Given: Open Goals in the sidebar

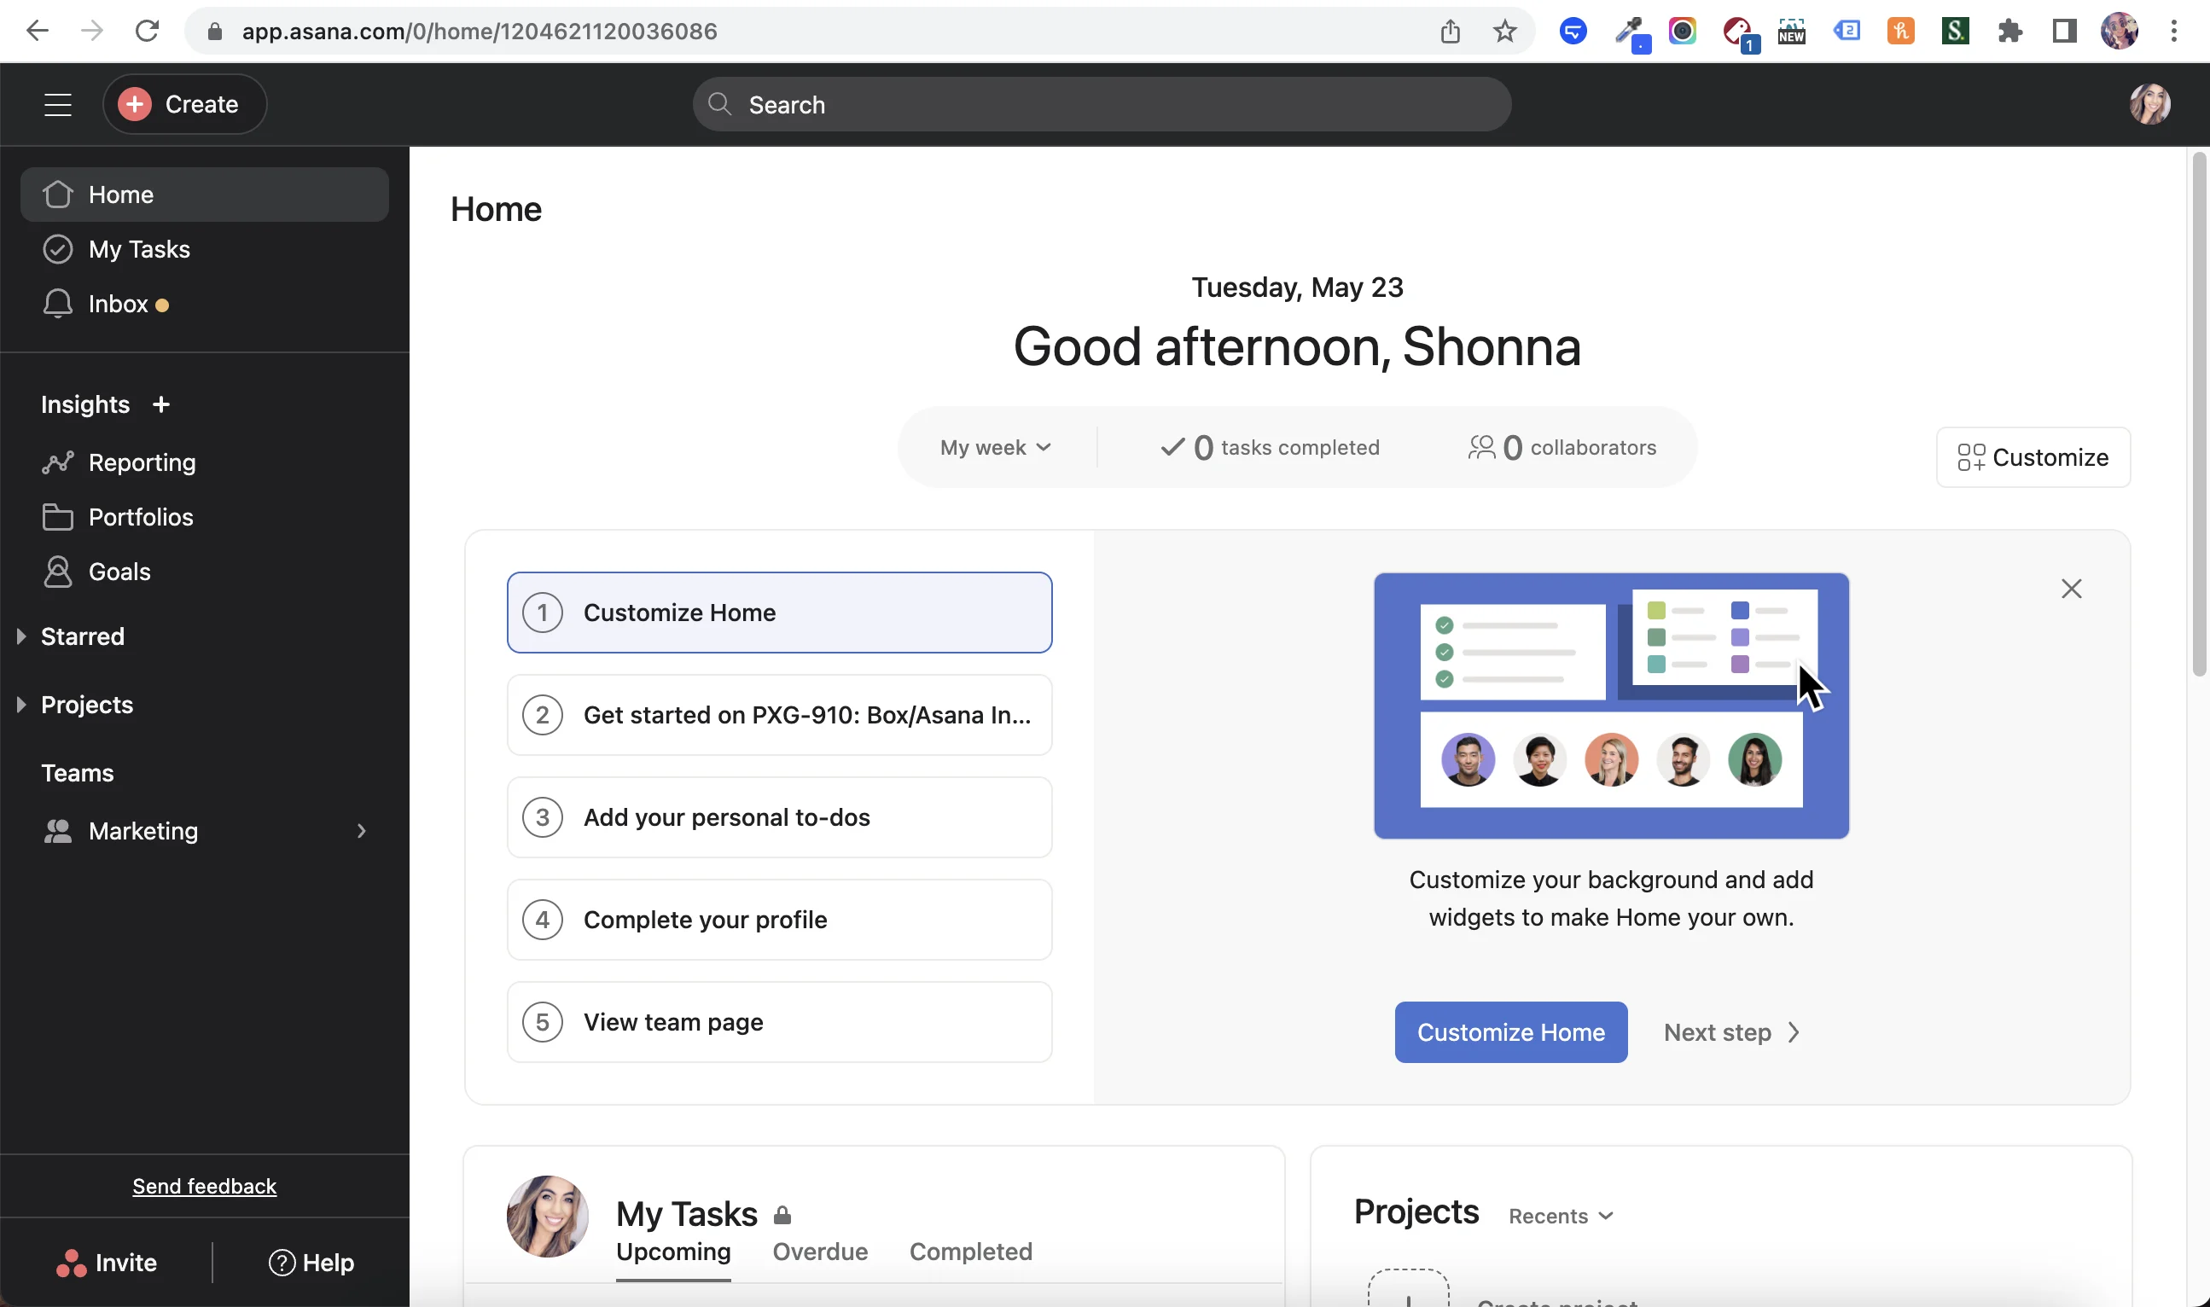Looking at the screenshot, I should click(204, 572).
